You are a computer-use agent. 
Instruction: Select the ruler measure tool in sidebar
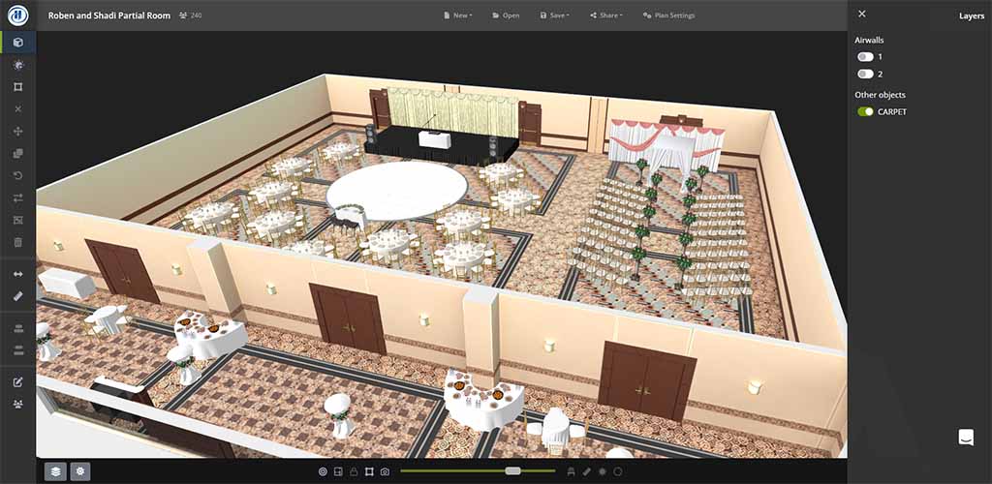[x=17, y=295]
